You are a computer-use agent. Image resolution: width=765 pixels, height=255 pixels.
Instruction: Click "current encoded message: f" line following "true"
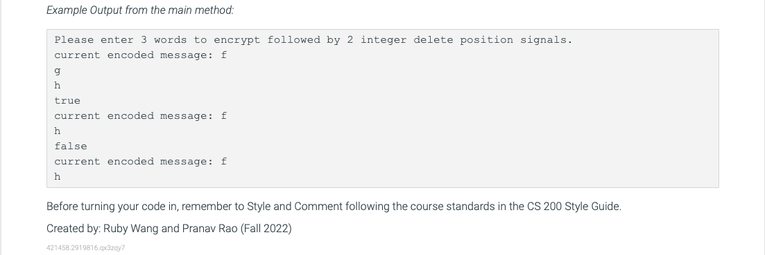click(x=141, y=115)
